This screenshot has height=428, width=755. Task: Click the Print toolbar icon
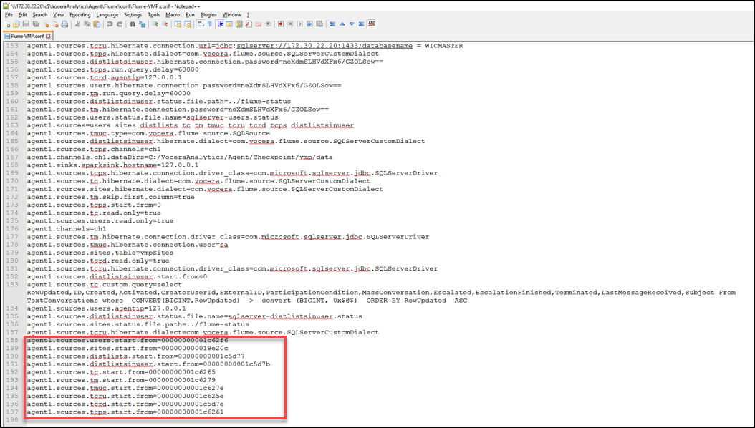point(64,24)
